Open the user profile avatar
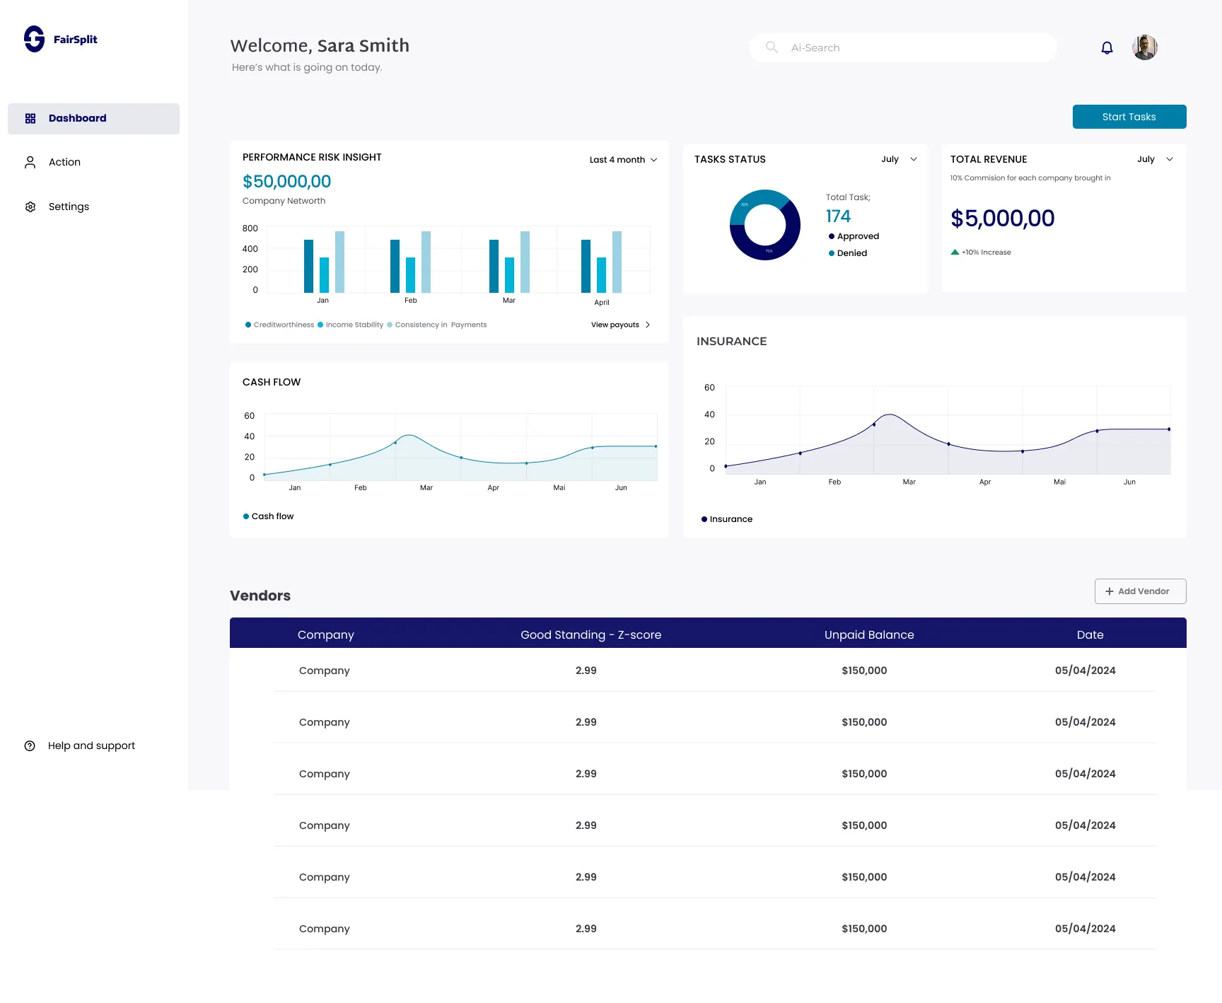This screenshot has height=1003, width=1222. coord(1145,47)
